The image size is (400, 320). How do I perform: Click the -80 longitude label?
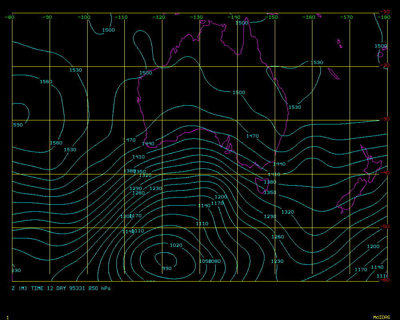click(10, 17)
